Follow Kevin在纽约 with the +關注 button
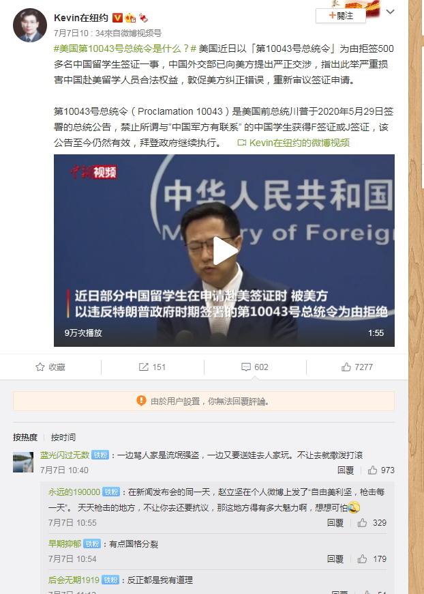This screenshot has height=594, width=424. pos(341,16)
